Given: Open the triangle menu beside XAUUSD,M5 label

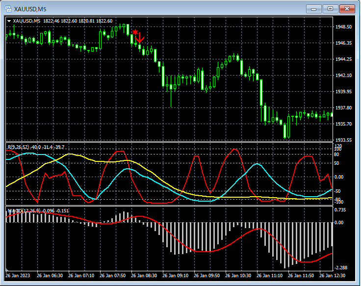Looking at the screenshot, I should tap(9, 21).
